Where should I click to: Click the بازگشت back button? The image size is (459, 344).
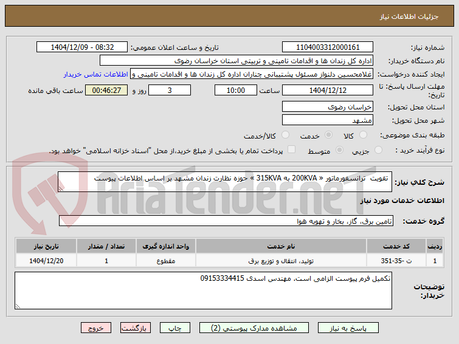[135, 328]
